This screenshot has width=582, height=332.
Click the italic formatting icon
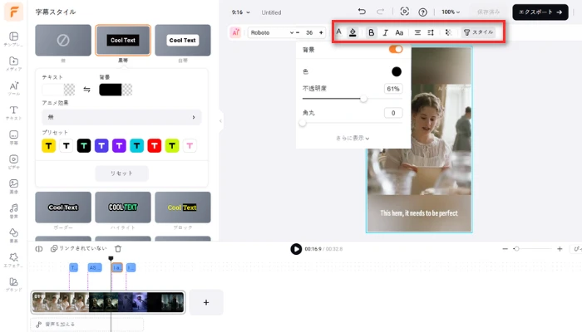click(385, 32)
